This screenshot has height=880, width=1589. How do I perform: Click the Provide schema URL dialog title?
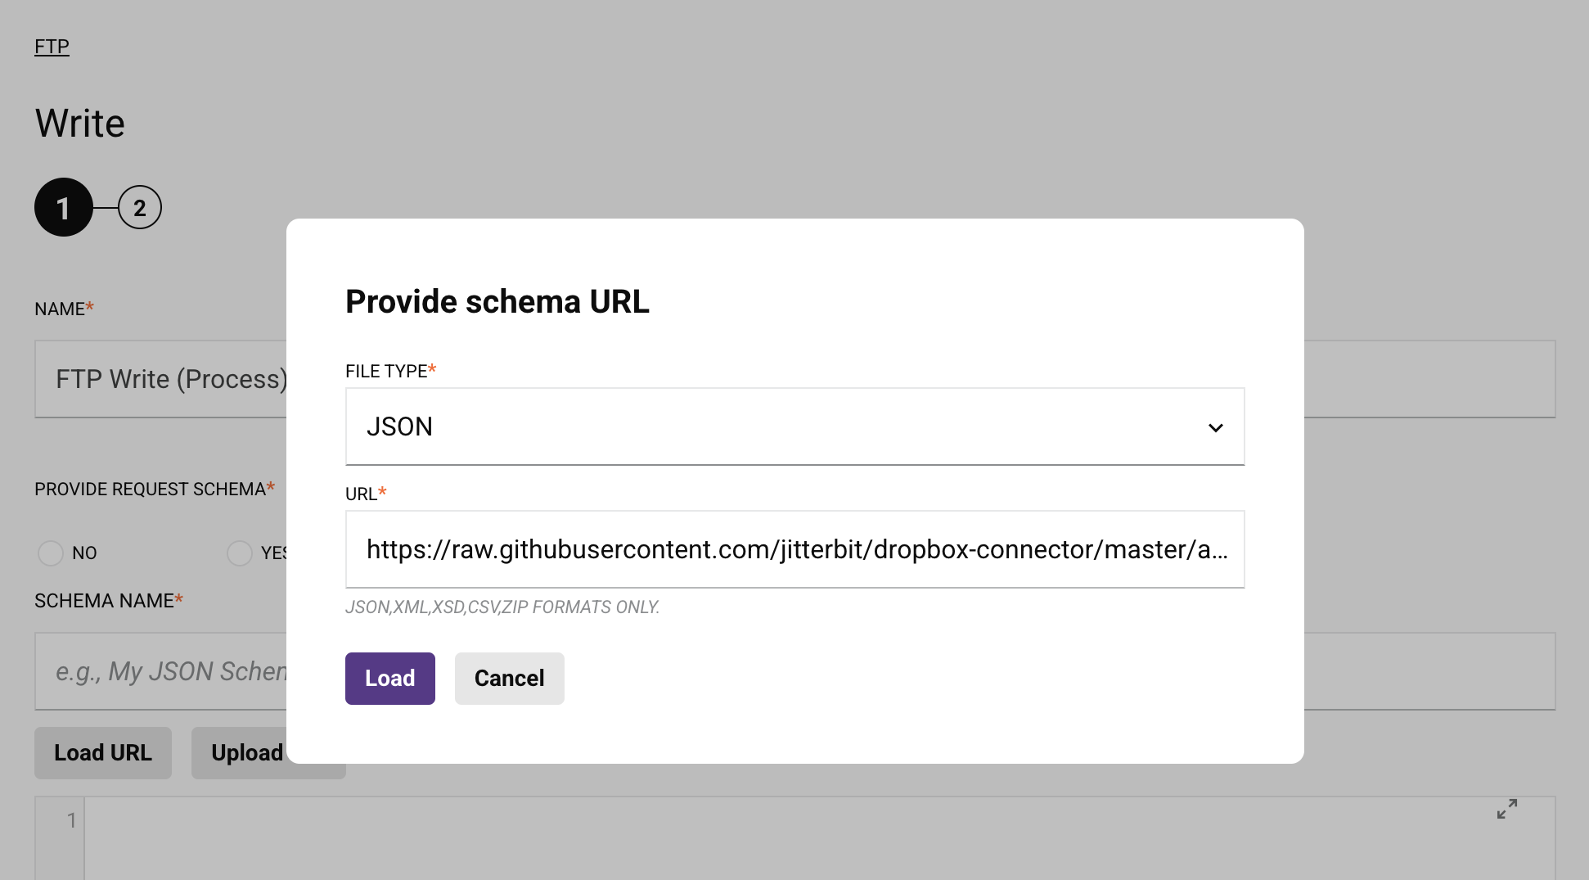(x=497, y=301)
